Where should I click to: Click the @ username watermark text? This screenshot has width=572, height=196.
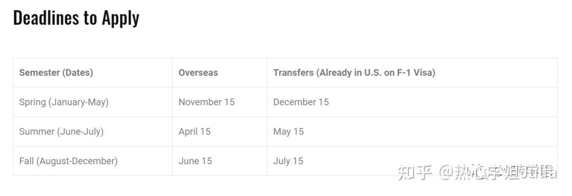(x=497, y=172)
